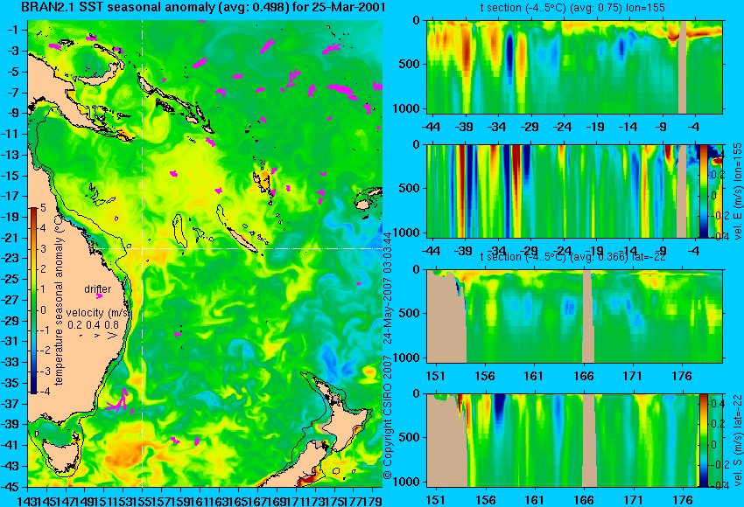
Task: Click the '-33' label on the map latitude axis
Action: pos(11,362)
